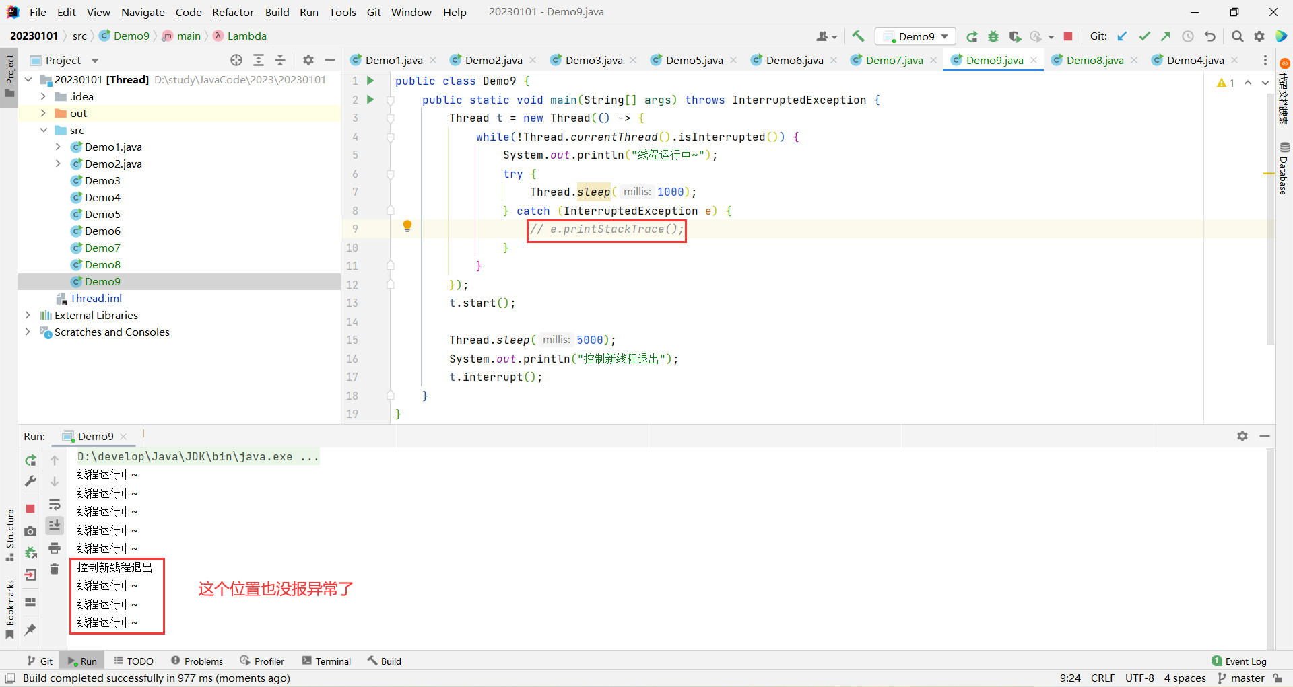Click the master branch widget

click(x=1241, y=678)
